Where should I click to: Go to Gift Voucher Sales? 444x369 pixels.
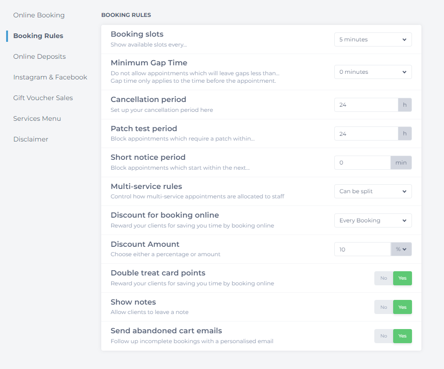tap(43, 98)
